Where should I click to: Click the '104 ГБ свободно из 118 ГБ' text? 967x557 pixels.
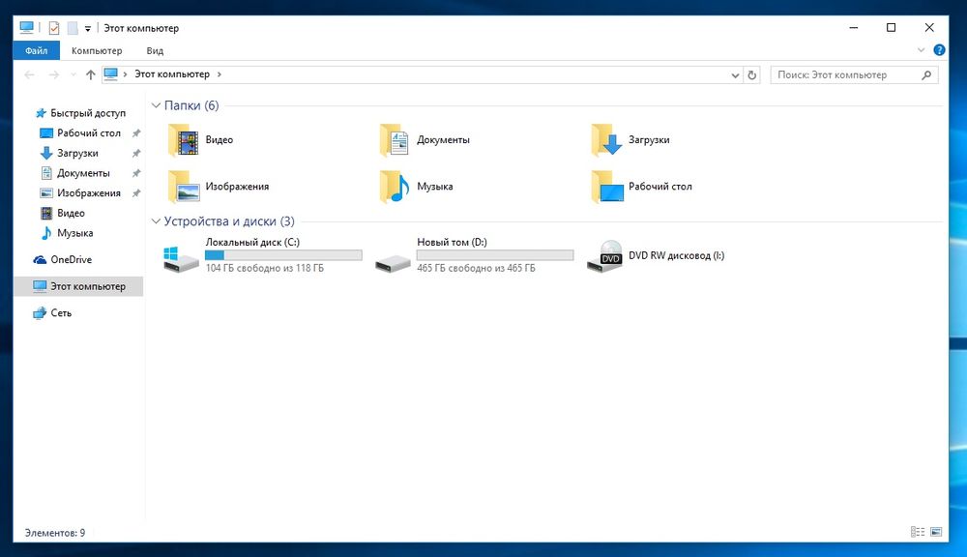pyautogui.click(x=265, y=268)
